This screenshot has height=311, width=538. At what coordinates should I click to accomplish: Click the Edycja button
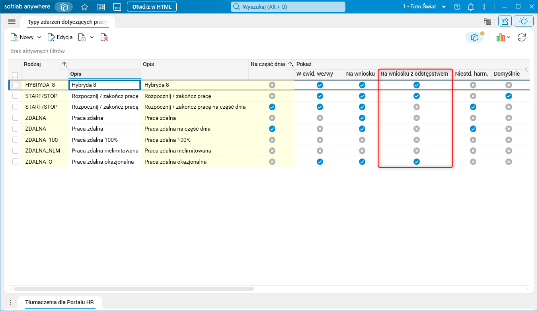point(60,37)
